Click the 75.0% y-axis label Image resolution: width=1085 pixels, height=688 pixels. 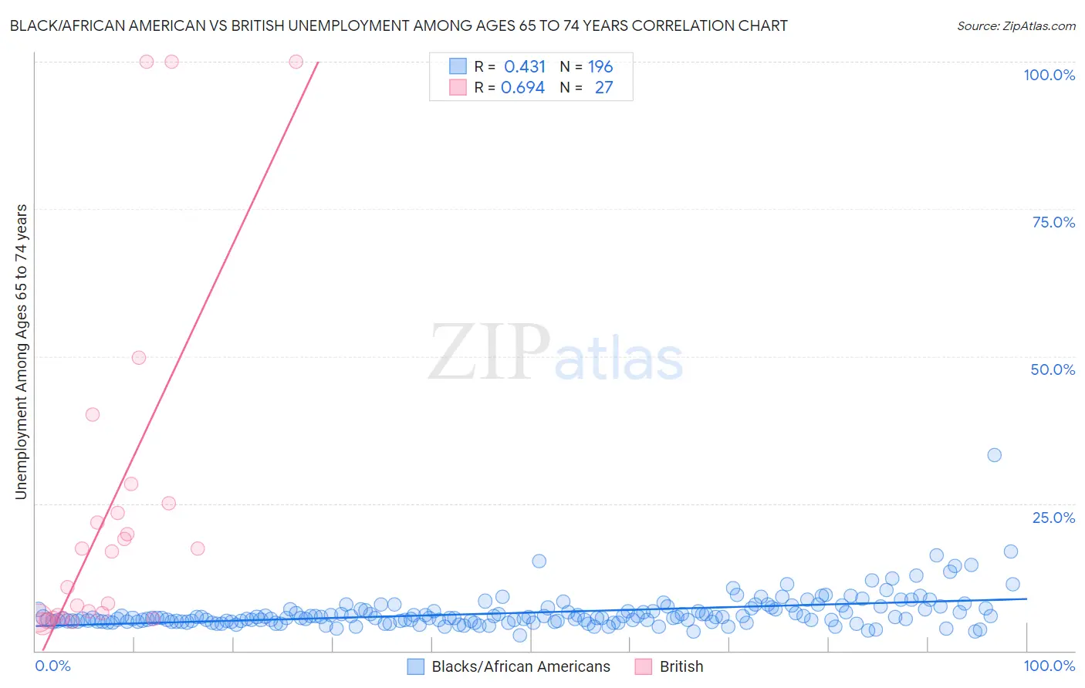tap(1053, 222)
